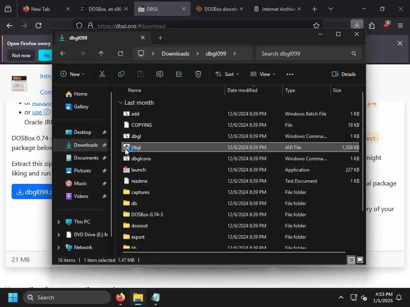410x307 pixels.
Task: Open Firefox extensions puzzle icon
Action: point(372,25)
